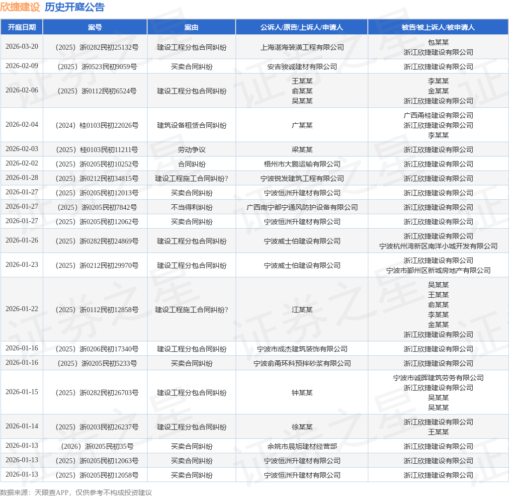The width and height of the screenshot is (509, 497).
Task: Select date cell 2026-02-09
Action: (22, 66)
